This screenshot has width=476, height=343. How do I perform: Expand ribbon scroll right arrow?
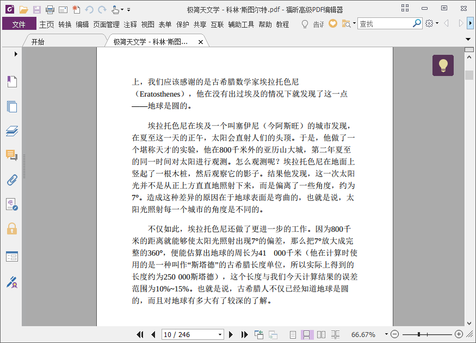pos(470,23)
